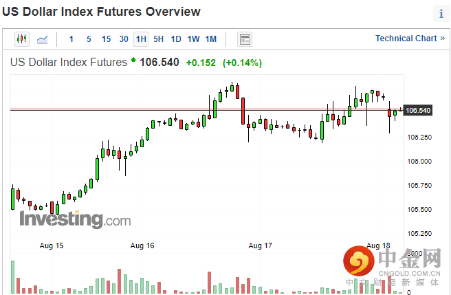Switch chart to 1W weekly interval

193,39
